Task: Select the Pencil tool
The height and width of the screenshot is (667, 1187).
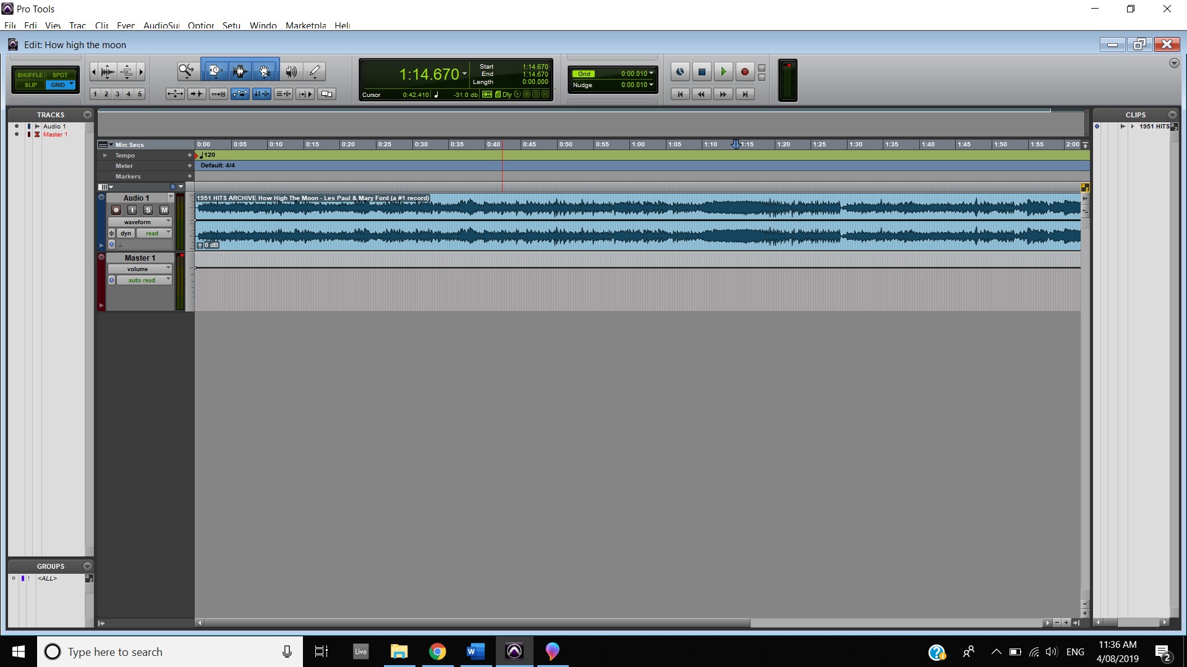Action: pos(315,71)
